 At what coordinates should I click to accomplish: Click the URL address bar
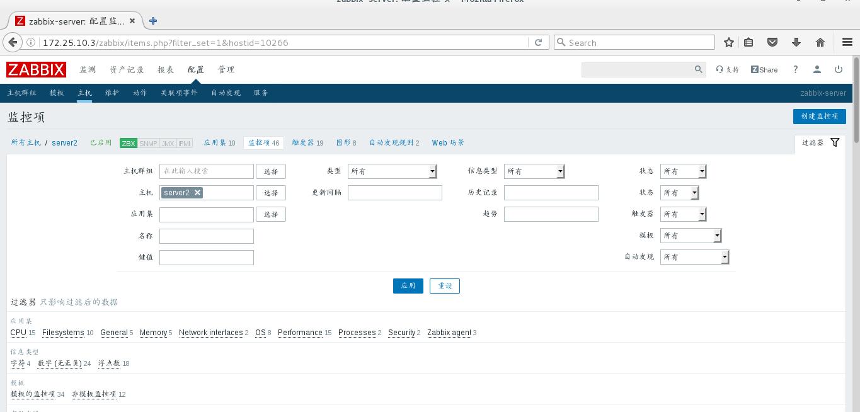tap(284, 42)
